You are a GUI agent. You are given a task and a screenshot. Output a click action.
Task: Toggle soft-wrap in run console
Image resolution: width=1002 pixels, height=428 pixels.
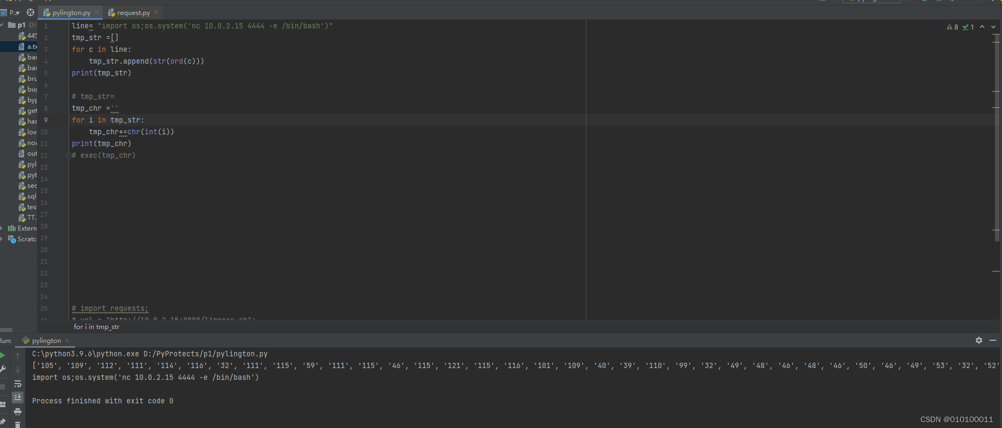pyautogui.click(x=18, y=384)
